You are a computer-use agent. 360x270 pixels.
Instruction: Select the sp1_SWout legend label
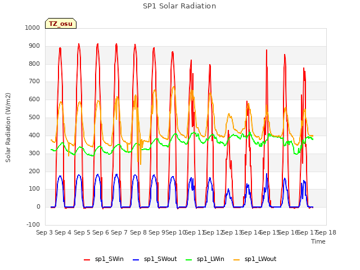pos(160,259)
